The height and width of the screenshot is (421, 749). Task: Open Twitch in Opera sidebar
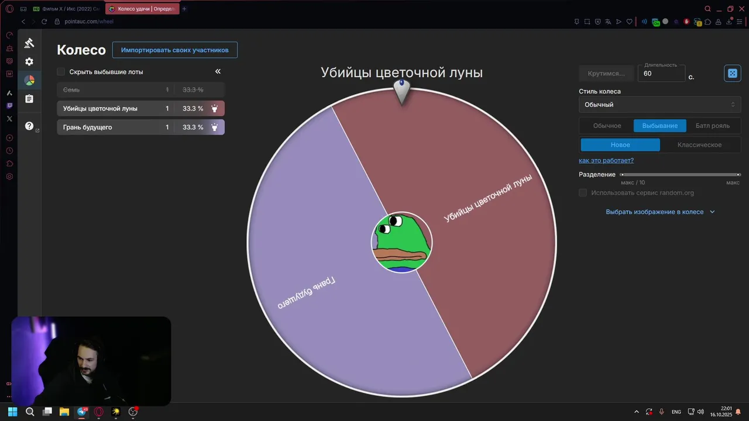9,106
